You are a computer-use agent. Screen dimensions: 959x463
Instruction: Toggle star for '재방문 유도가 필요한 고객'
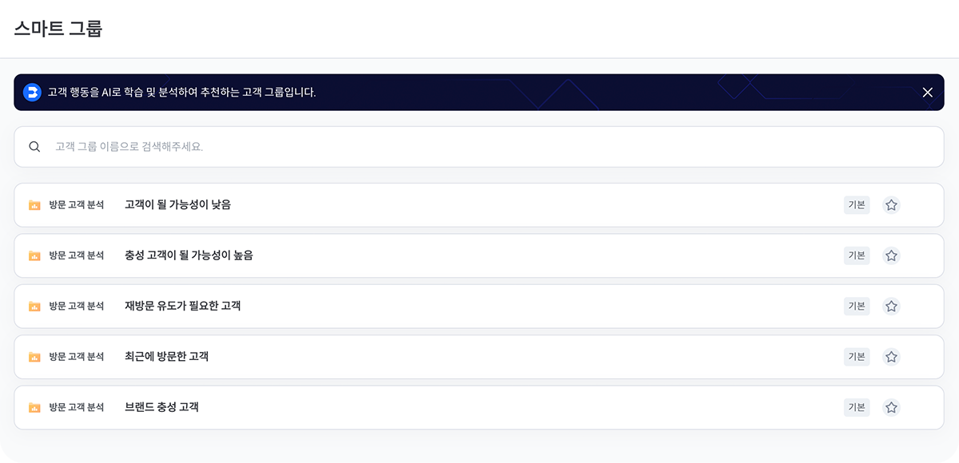point(891,307)
